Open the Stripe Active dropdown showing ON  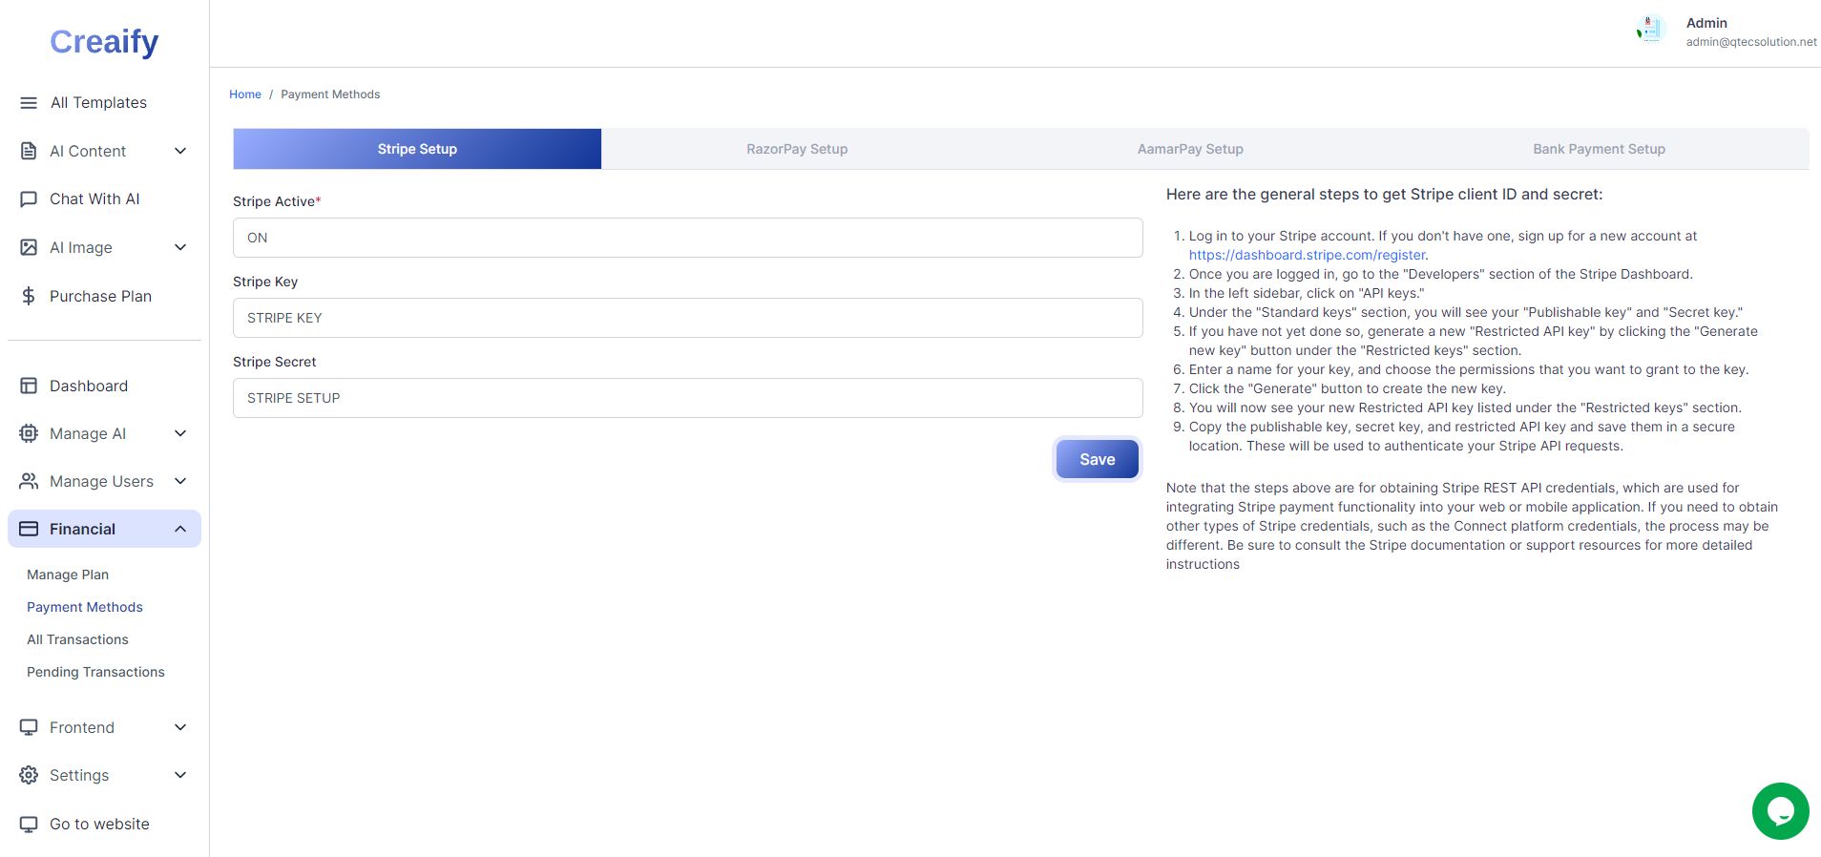tap(687, 238)
